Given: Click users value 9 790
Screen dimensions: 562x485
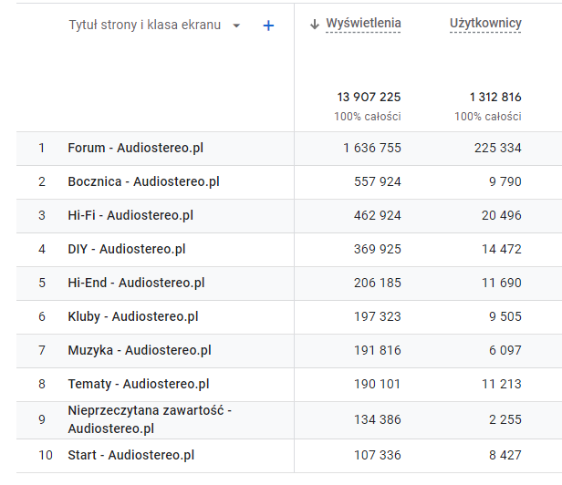Looking at the screenshot, I should 505,181.
